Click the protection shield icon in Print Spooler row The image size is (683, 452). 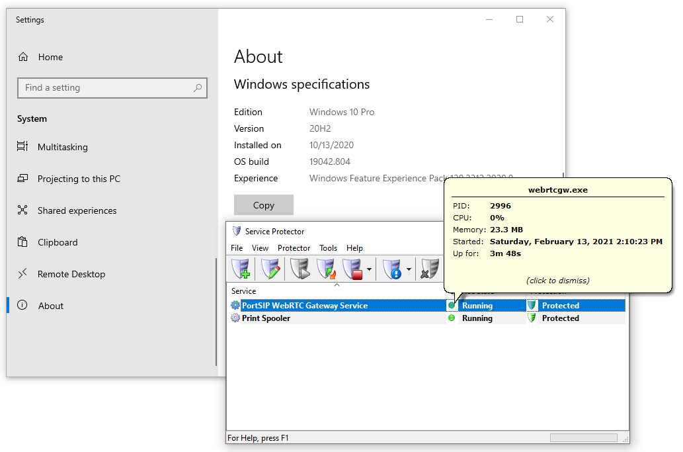click(532, 318)
